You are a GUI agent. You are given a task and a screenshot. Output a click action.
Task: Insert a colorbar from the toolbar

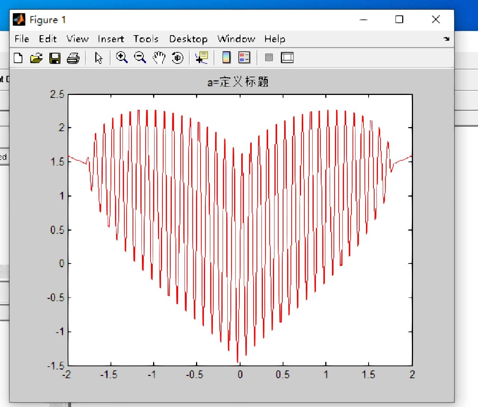click(226, 58)
